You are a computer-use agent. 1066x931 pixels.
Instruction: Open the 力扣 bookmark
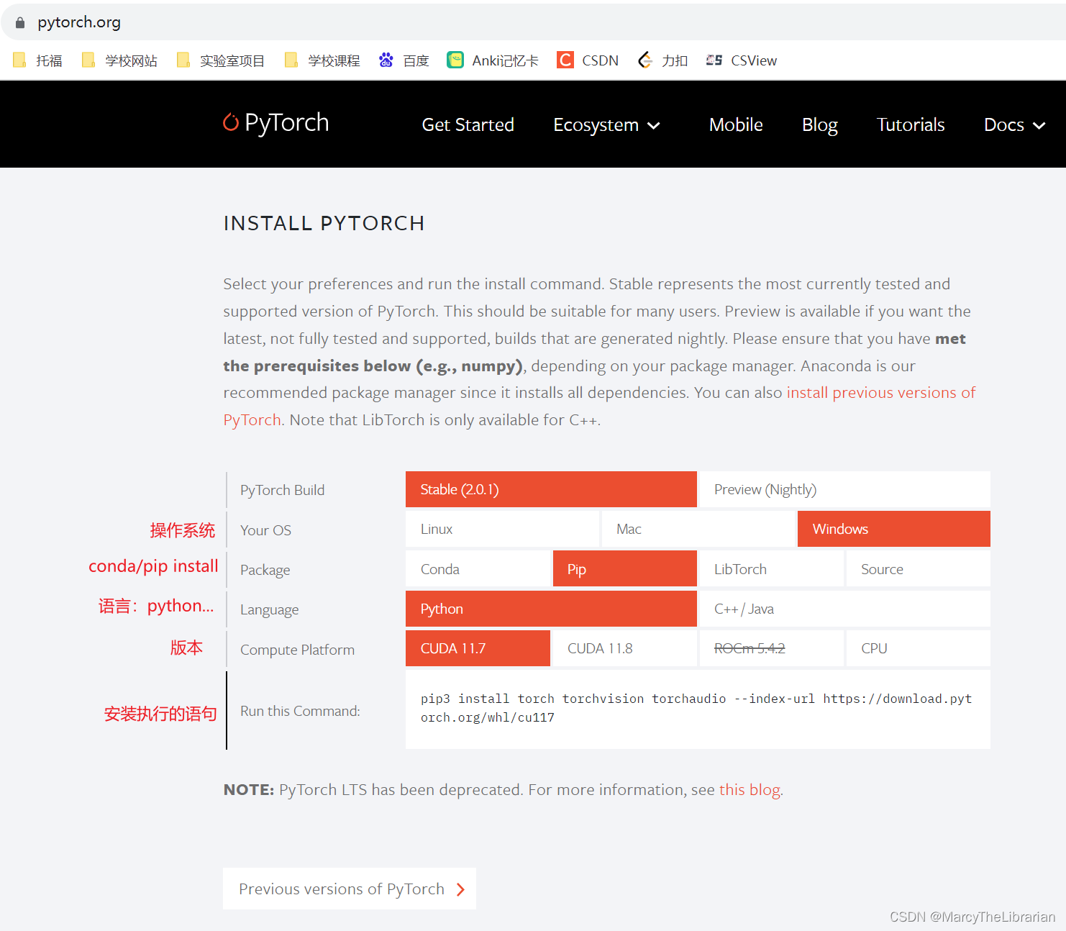pos(662,60)
